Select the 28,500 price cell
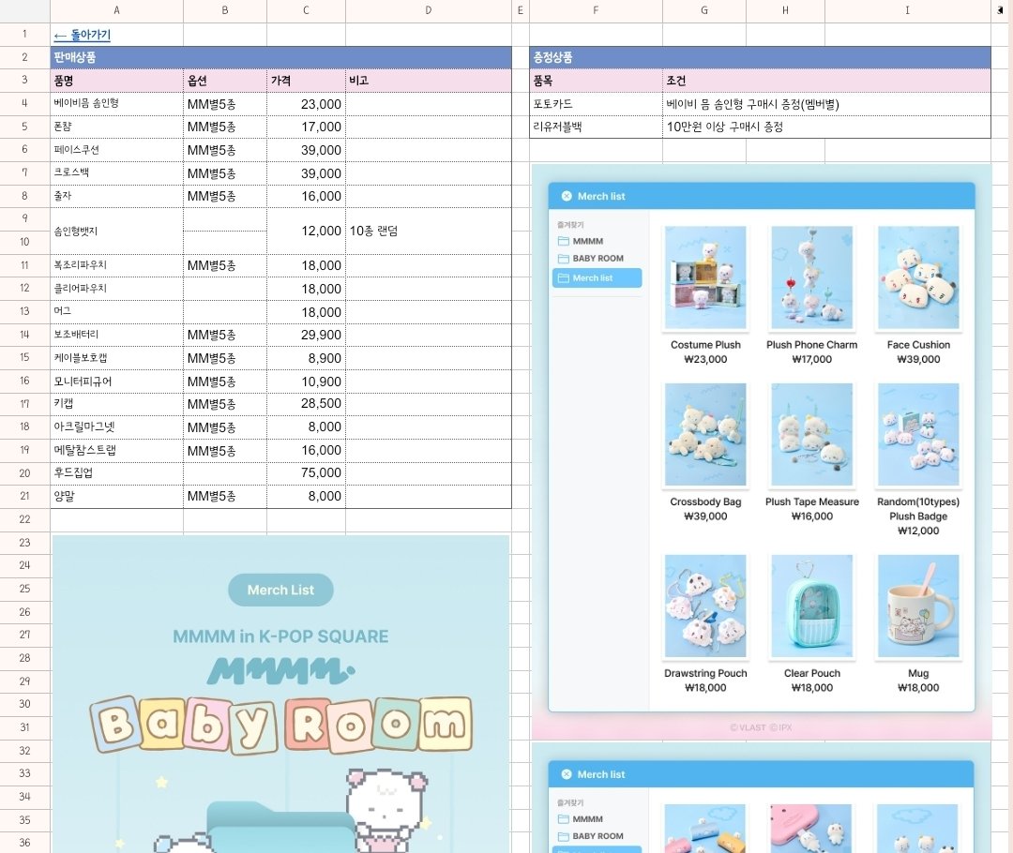Viewport: 1013px width, 853px height. [x=306, y=404]
